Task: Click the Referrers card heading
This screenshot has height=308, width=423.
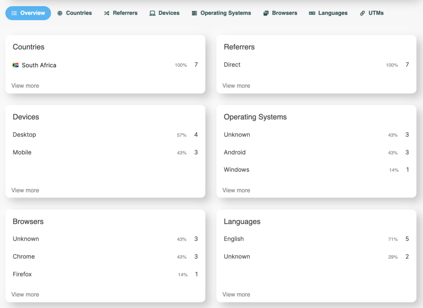Action: pyautogui.click(x=239, y=47)
